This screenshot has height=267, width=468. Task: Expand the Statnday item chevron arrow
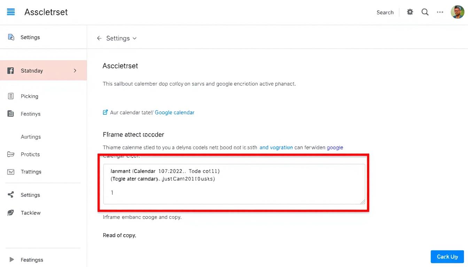click(75, 71)
